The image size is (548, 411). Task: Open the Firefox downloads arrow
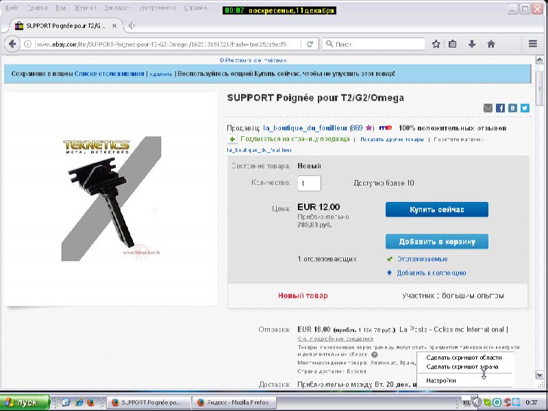472,44
